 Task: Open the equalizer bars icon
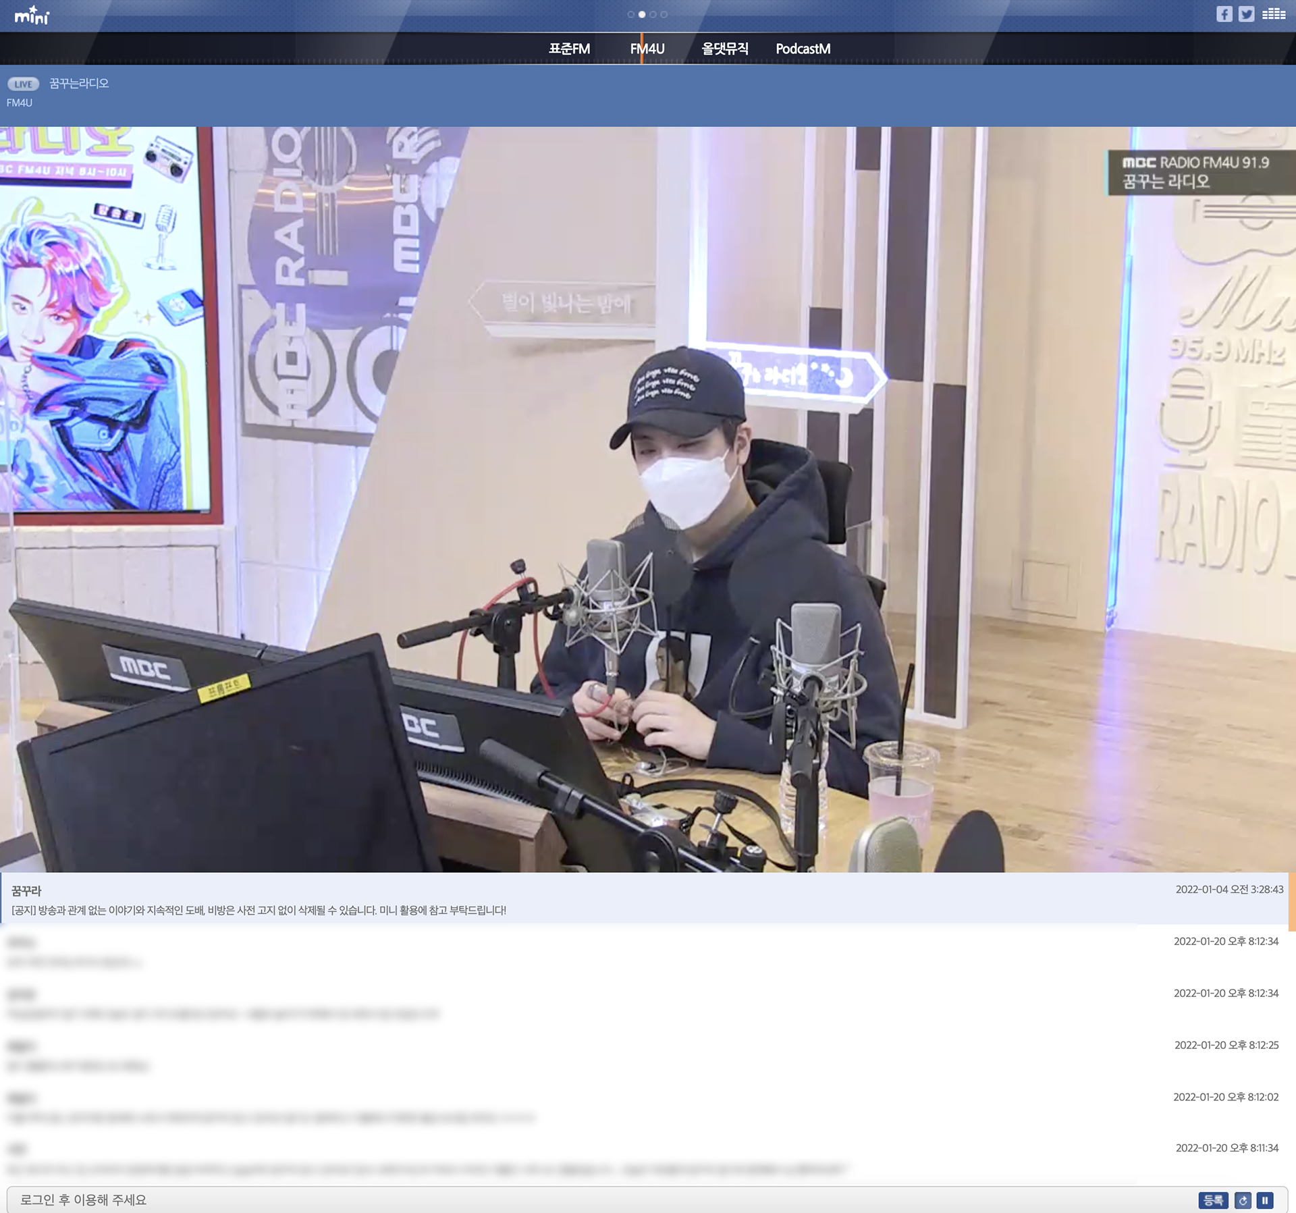pyautogui.click(x=1274, y=14)
